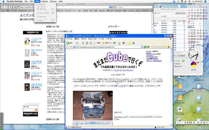The height and width of the screenshot is (130, 209).
Task: Select Fit Window in the View menu
Action: pyautogui.click(x=41, y=17)
